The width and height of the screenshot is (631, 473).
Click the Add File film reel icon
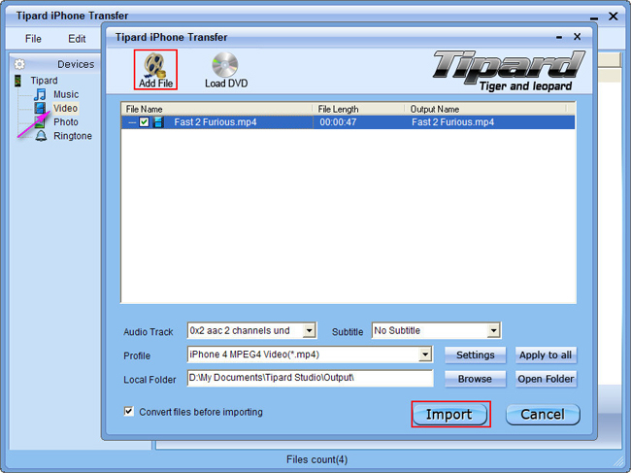(x=155, y=64)
